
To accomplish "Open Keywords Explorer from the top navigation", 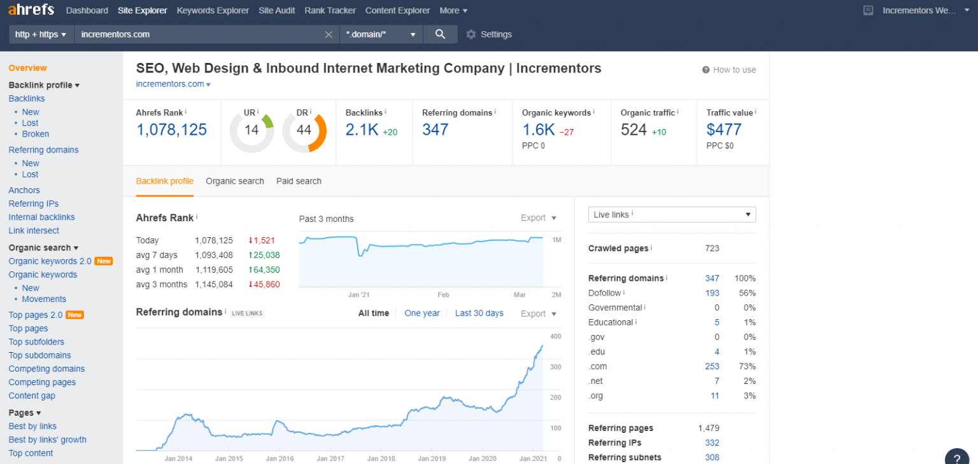I will tap(213, 10).
